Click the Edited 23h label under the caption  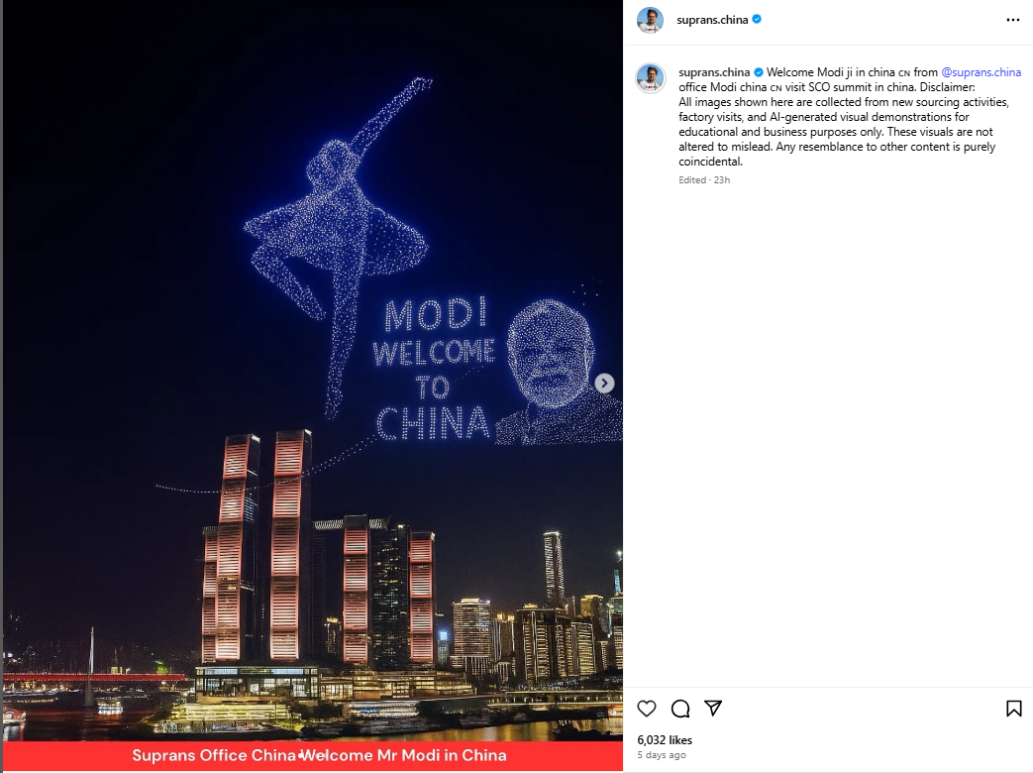704,179
